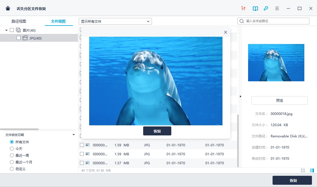Select the 最近一周 filter option
The width and height of the screenshot is (317, 187).
click(12, 155)
